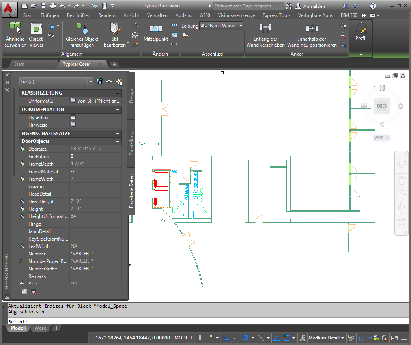Click the Mittelpunkt icon in the Ändern panel
The width and height of the screenshot is (411, 345).
[155, 29]
